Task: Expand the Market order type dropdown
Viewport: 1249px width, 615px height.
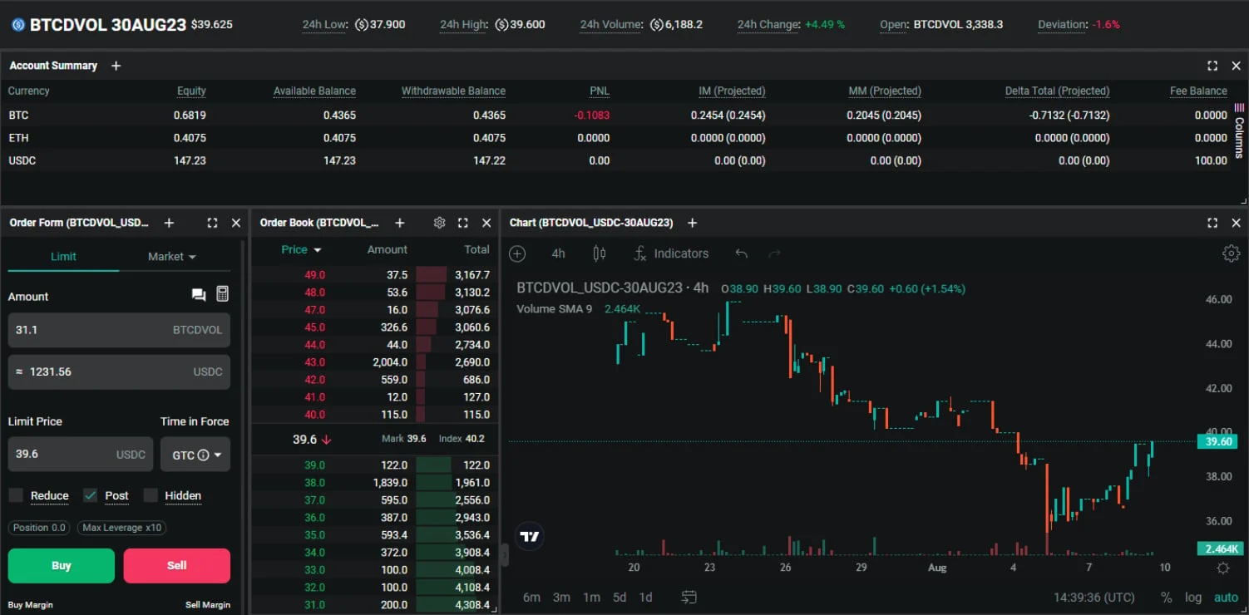Action: point(172,257)
